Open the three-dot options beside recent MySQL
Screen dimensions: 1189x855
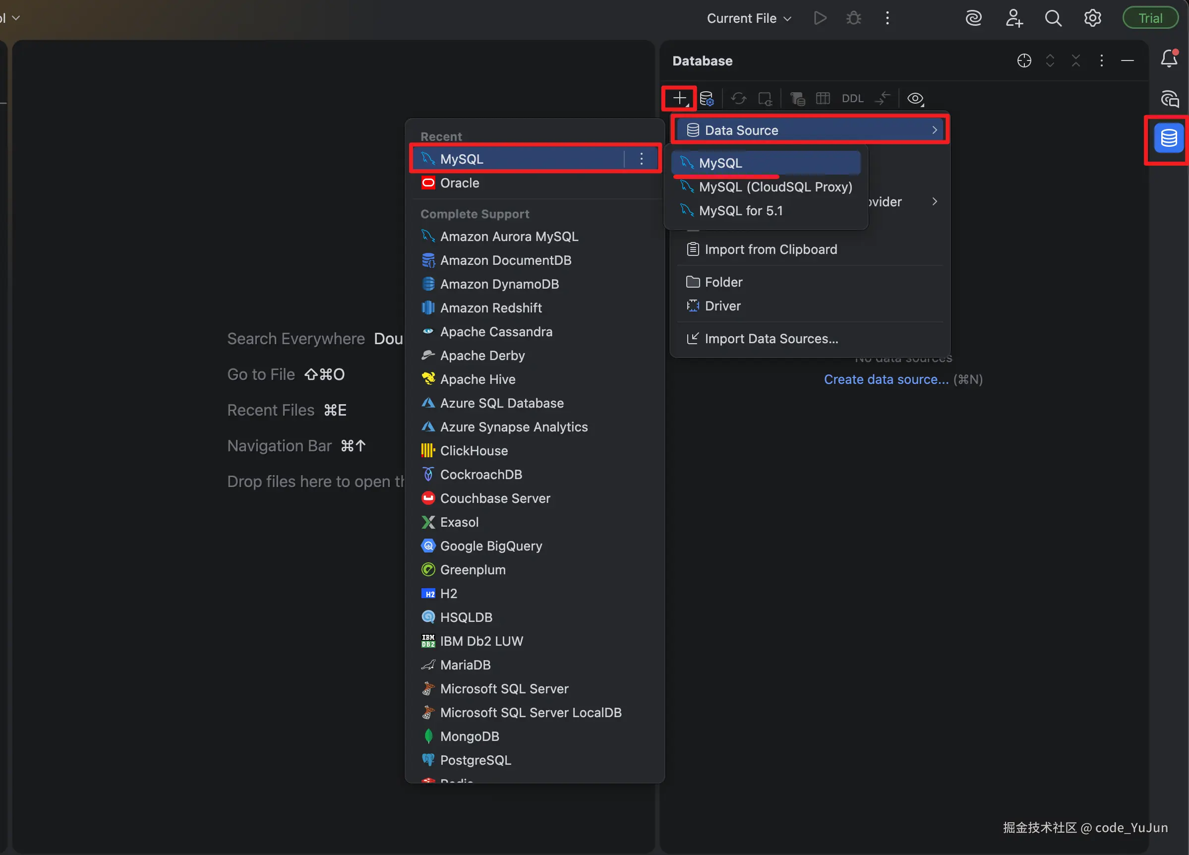click(641, 159)
